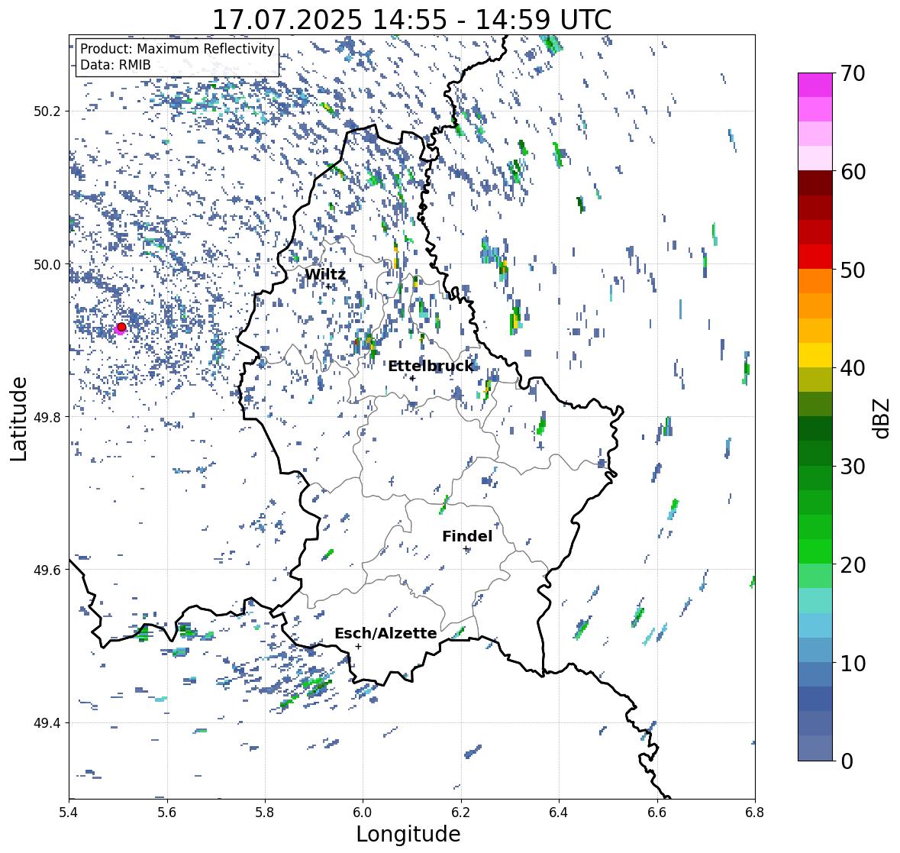
Task: Click the 49.8 latitude tick label
Action: [48, 417]
